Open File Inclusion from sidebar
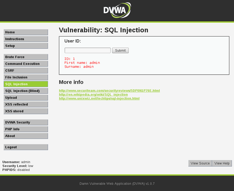 coord(26,77)
